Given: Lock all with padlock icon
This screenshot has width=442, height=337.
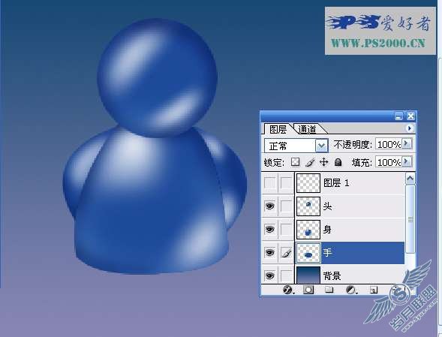Looking at the screenshot, I should [x=338, y=162].
